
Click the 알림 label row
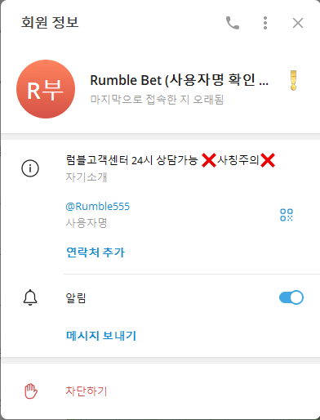pos(160,297)
